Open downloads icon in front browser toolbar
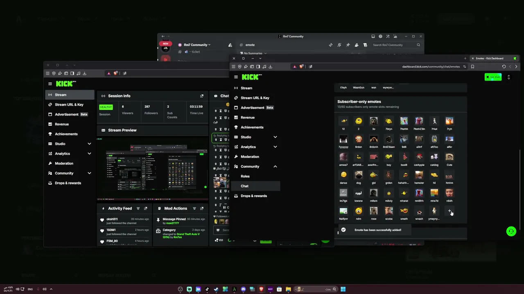524x294 pixels. click(270, 67)
